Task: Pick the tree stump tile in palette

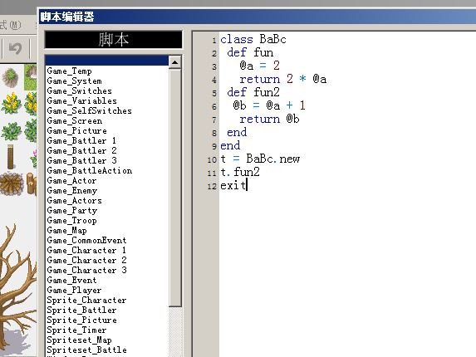Action: point(12,183)
